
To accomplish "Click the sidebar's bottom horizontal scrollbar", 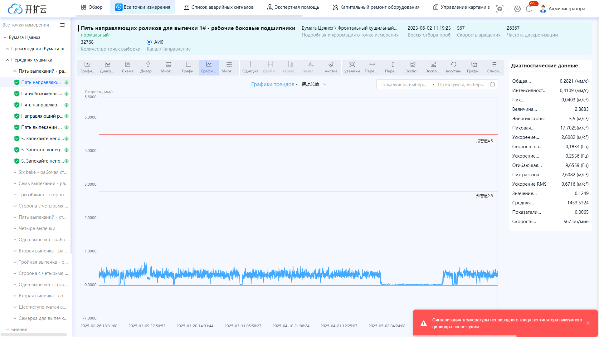I will (33, 335).
